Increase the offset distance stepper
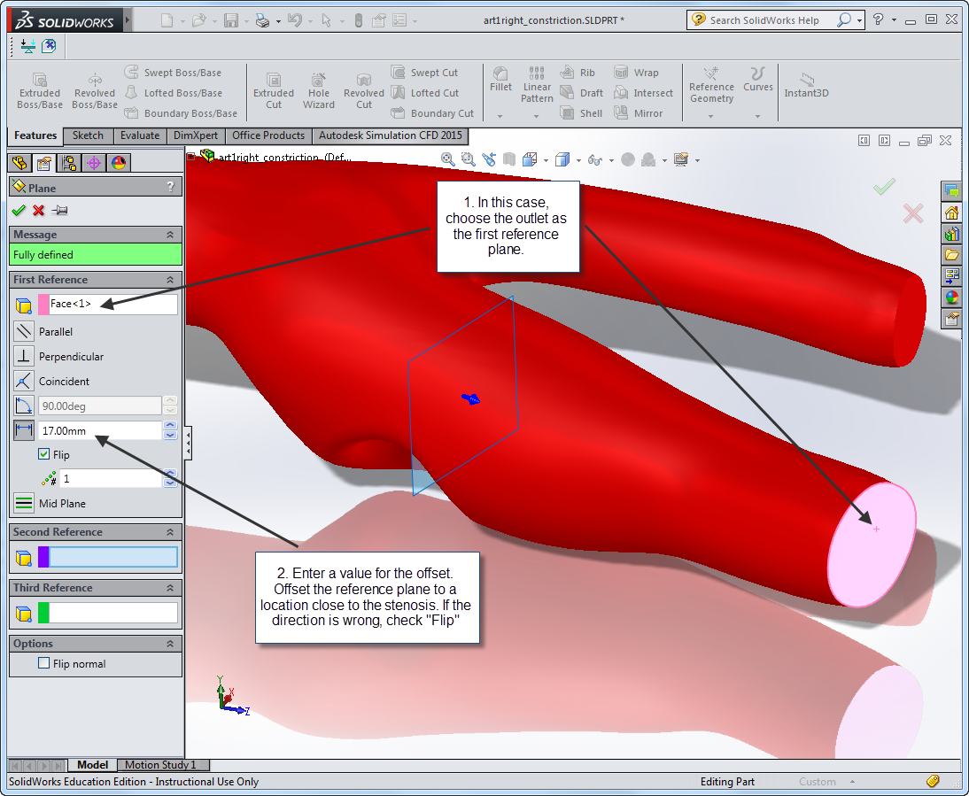The height and width of the screenshot is (796, 969). [170, 426]
